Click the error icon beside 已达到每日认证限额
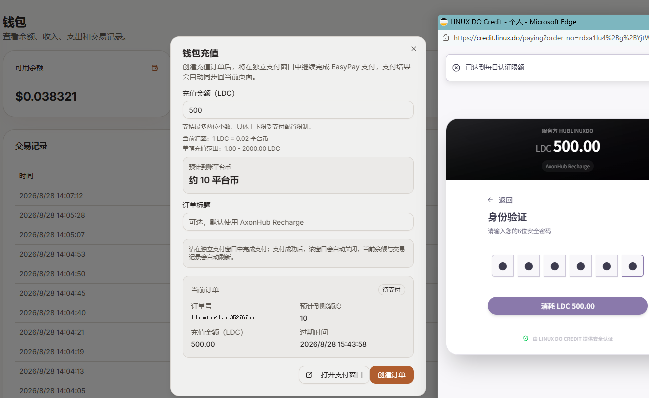Screen dimensions: 649x398 point(456,68)
